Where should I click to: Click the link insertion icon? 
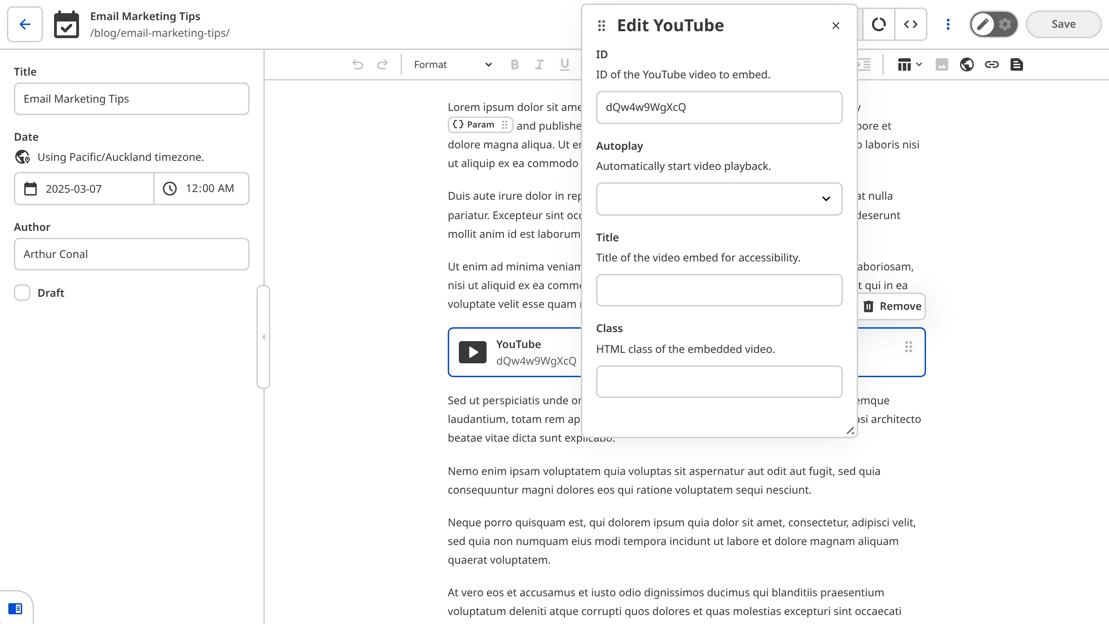click(992, 64)
